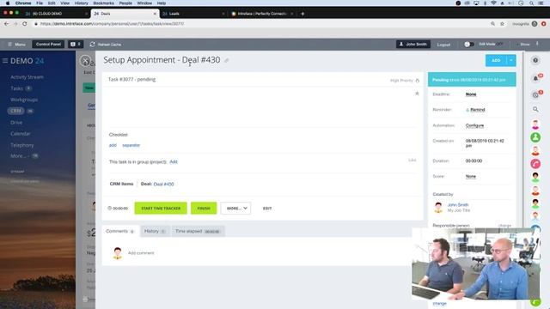This screenshot has height=309, width=550.
Task: Open the notifications bell icon
Action: pyautogui.click(x=535, y=78)
